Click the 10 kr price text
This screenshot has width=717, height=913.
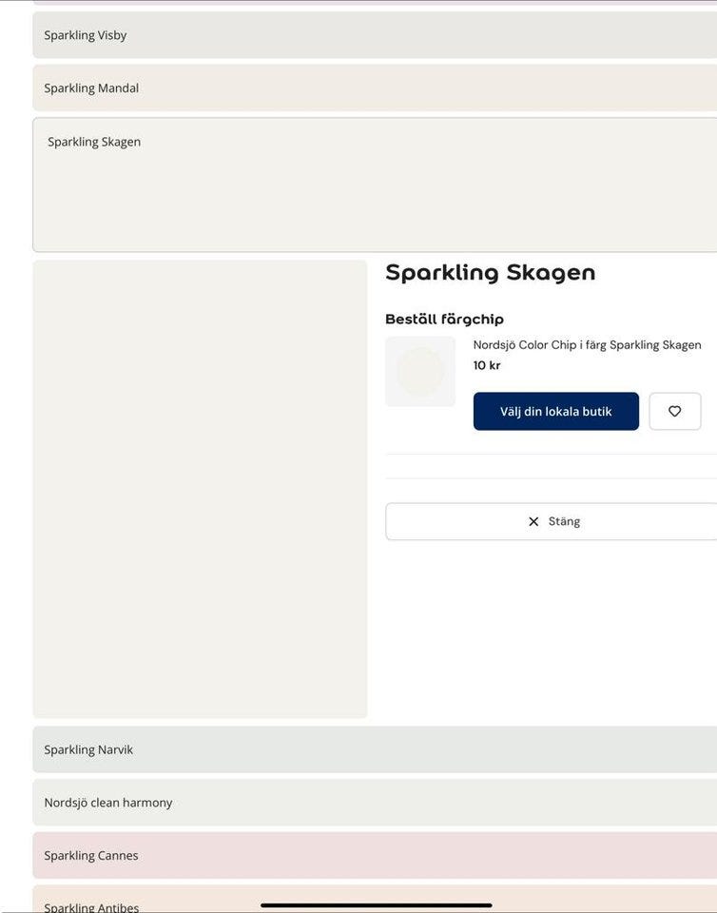(x=487, y=366)
